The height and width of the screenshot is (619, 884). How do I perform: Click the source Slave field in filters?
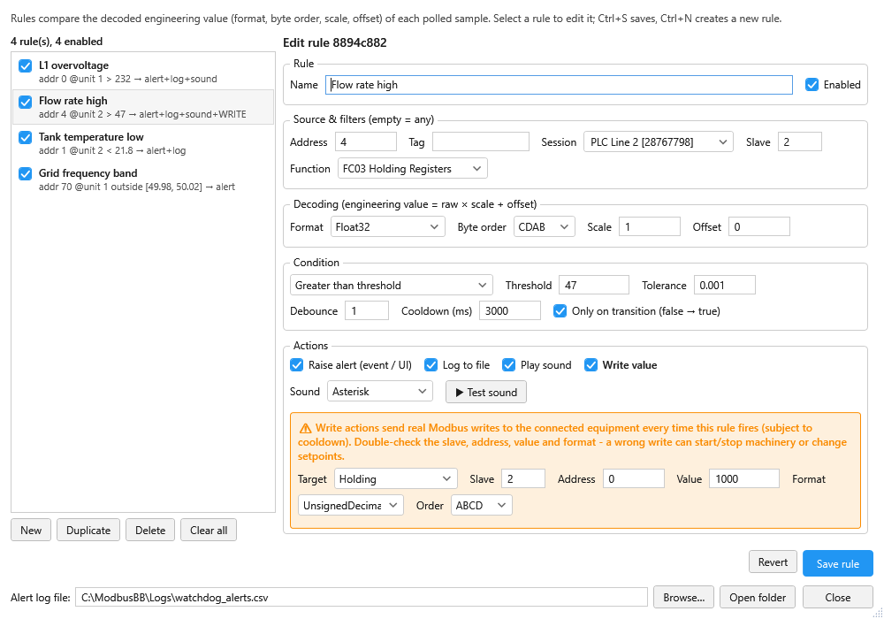(799, 142)
